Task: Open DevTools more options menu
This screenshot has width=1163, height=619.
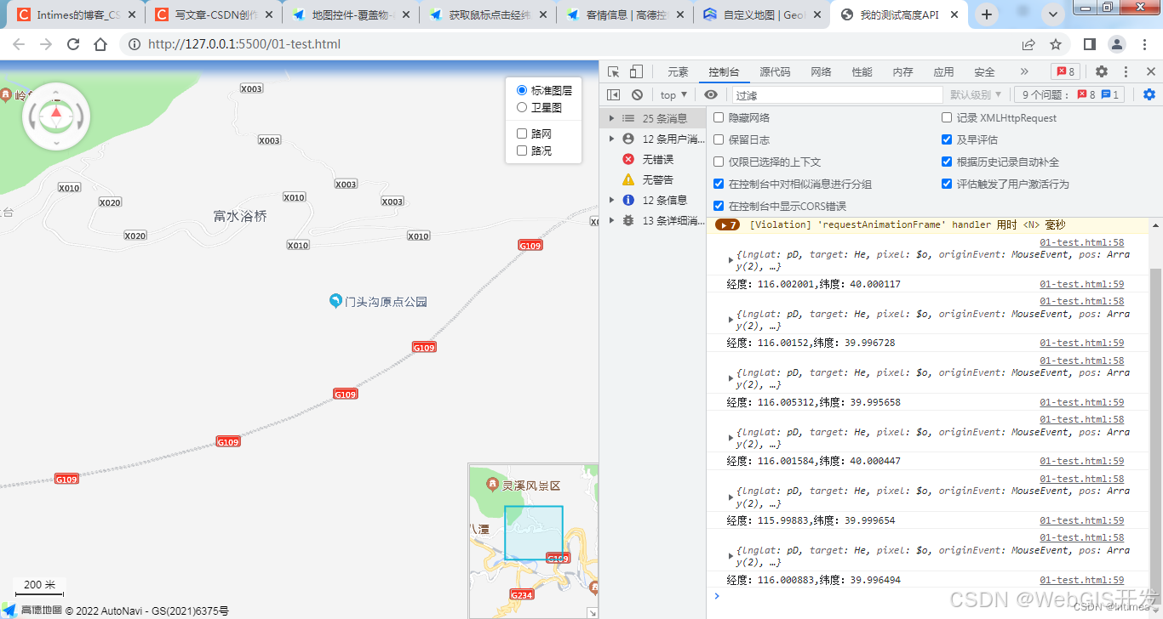Action: click(1126, 71)
